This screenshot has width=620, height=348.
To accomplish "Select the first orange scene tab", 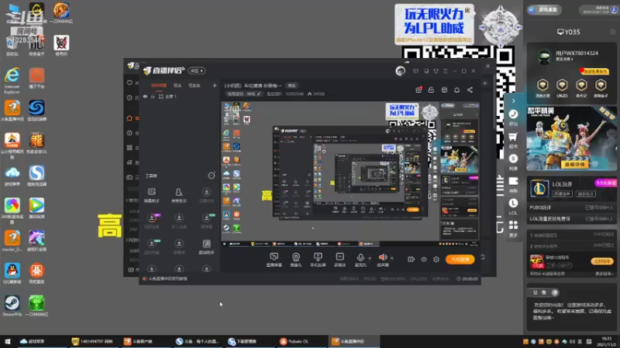I will (x=159, y=85).
